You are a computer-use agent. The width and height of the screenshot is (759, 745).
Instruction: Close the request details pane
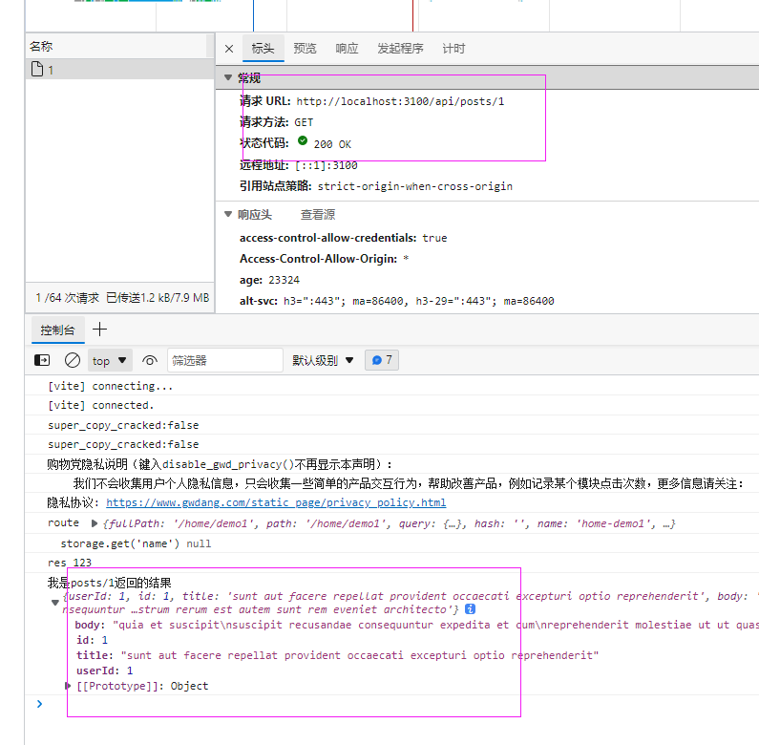(229, 49)
